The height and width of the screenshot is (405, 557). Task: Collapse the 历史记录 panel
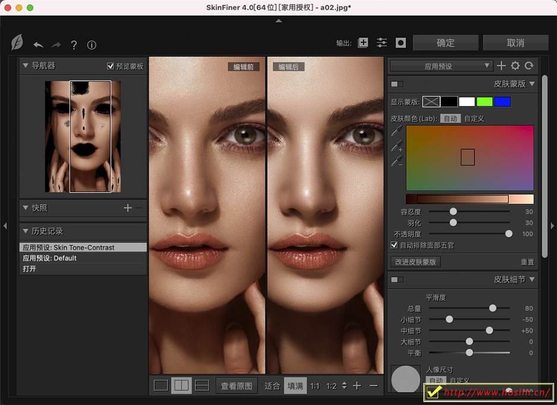(x=26, y=231)
